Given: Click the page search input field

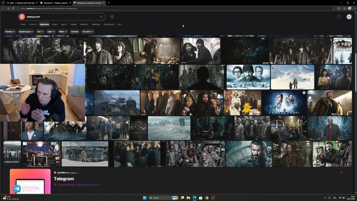Looking at the screenshot, I should [62, 17].
